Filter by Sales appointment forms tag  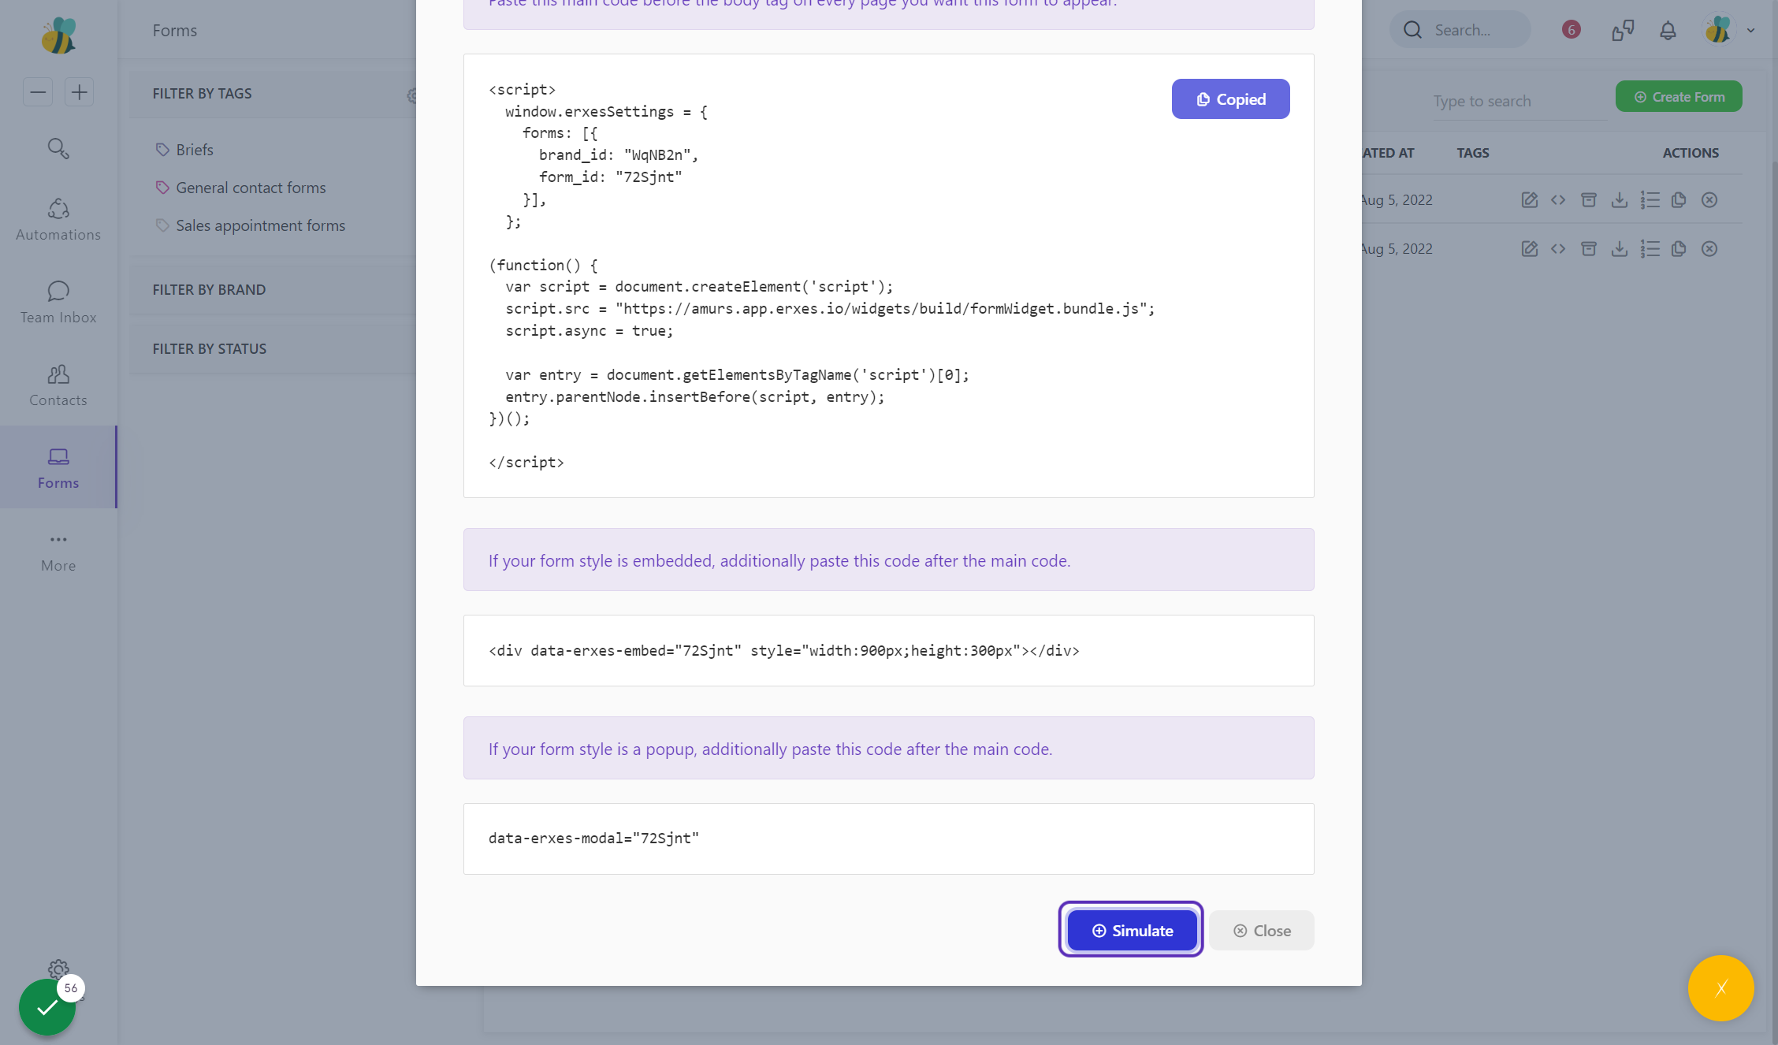[x=260, y=225]
